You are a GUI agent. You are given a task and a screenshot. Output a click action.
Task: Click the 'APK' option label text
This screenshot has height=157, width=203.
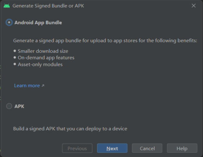click(19, 107)
